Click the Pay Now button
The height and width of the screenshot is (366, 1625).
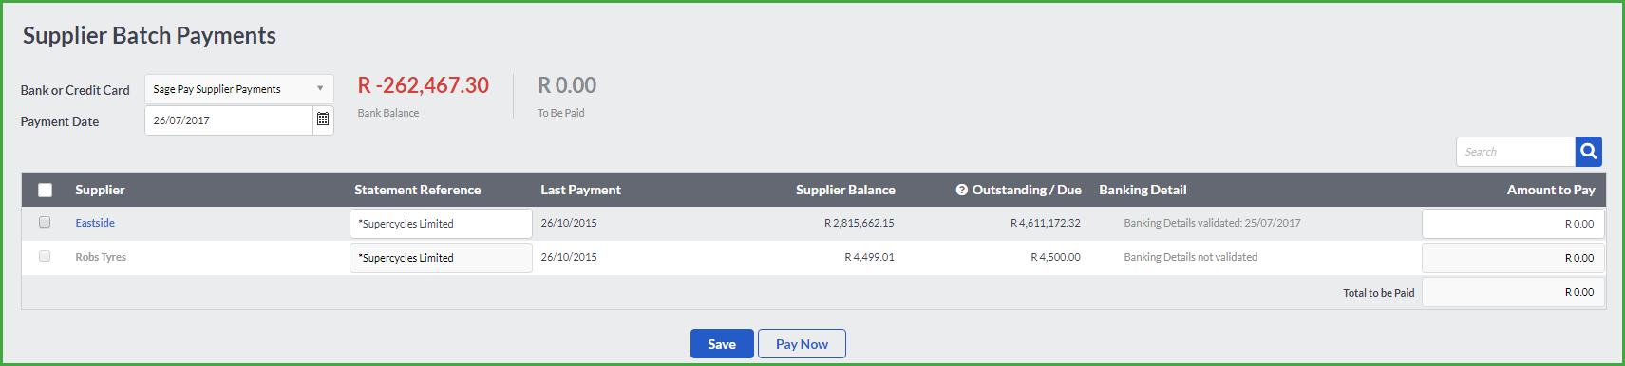click(x=802, y=344)
